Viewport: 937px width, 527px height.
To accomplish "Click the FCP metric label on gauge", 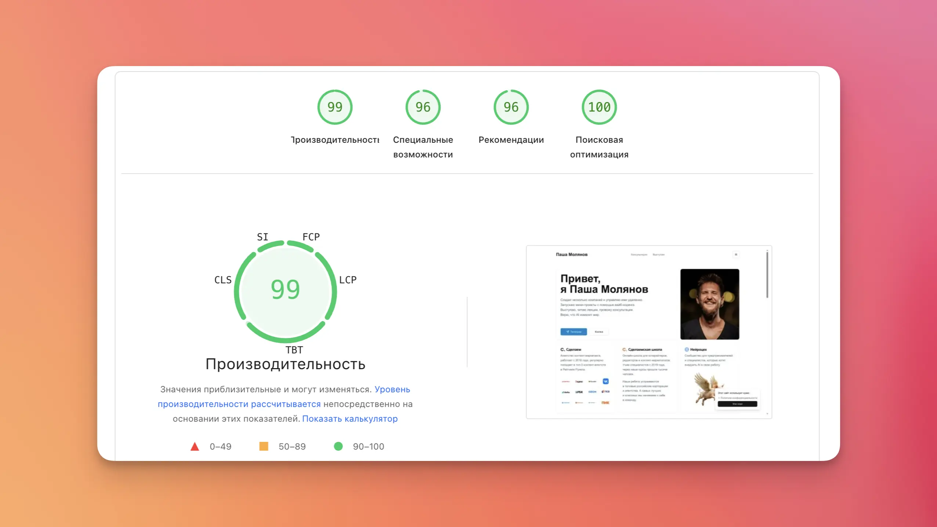I will point(311,237).
